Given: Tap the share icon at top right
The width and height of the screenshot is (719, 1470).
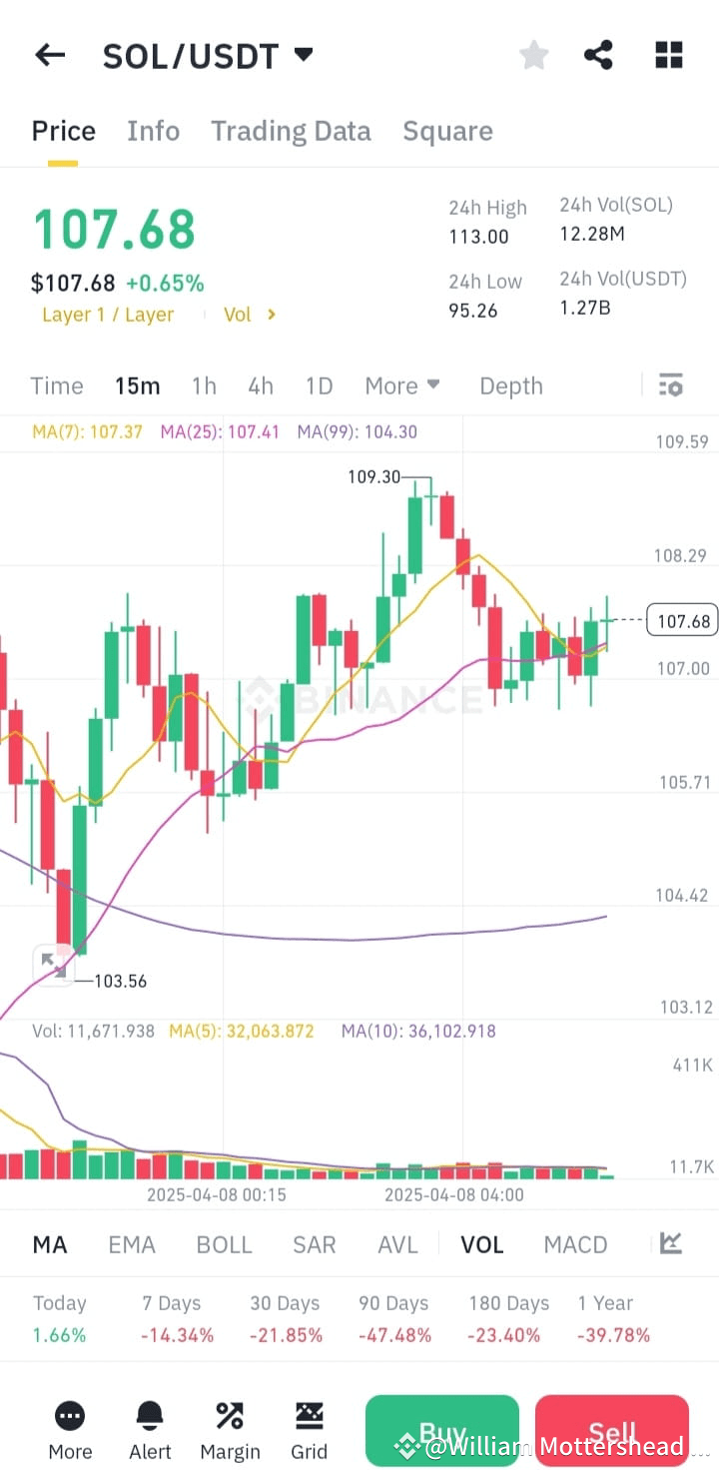Looking at the screenshot, I should [599, 55].
